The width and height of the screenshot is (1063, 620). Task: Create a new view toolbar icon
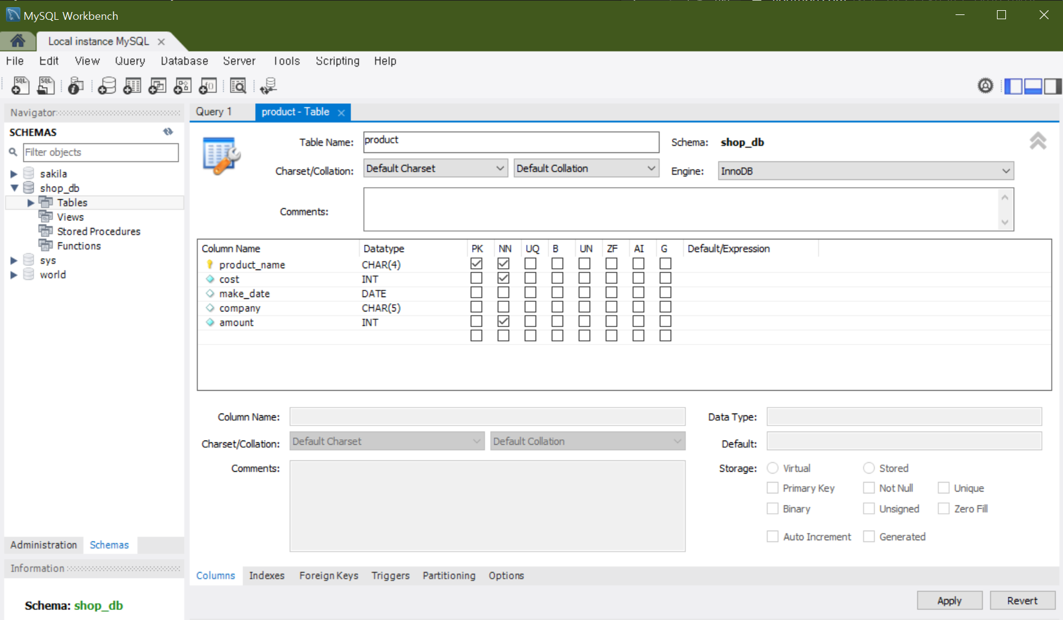point(157,86)
